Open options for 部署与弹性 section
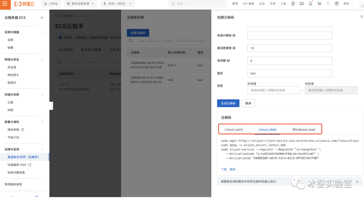The width and height of the screenshot is (364, 200). (42, 122)
